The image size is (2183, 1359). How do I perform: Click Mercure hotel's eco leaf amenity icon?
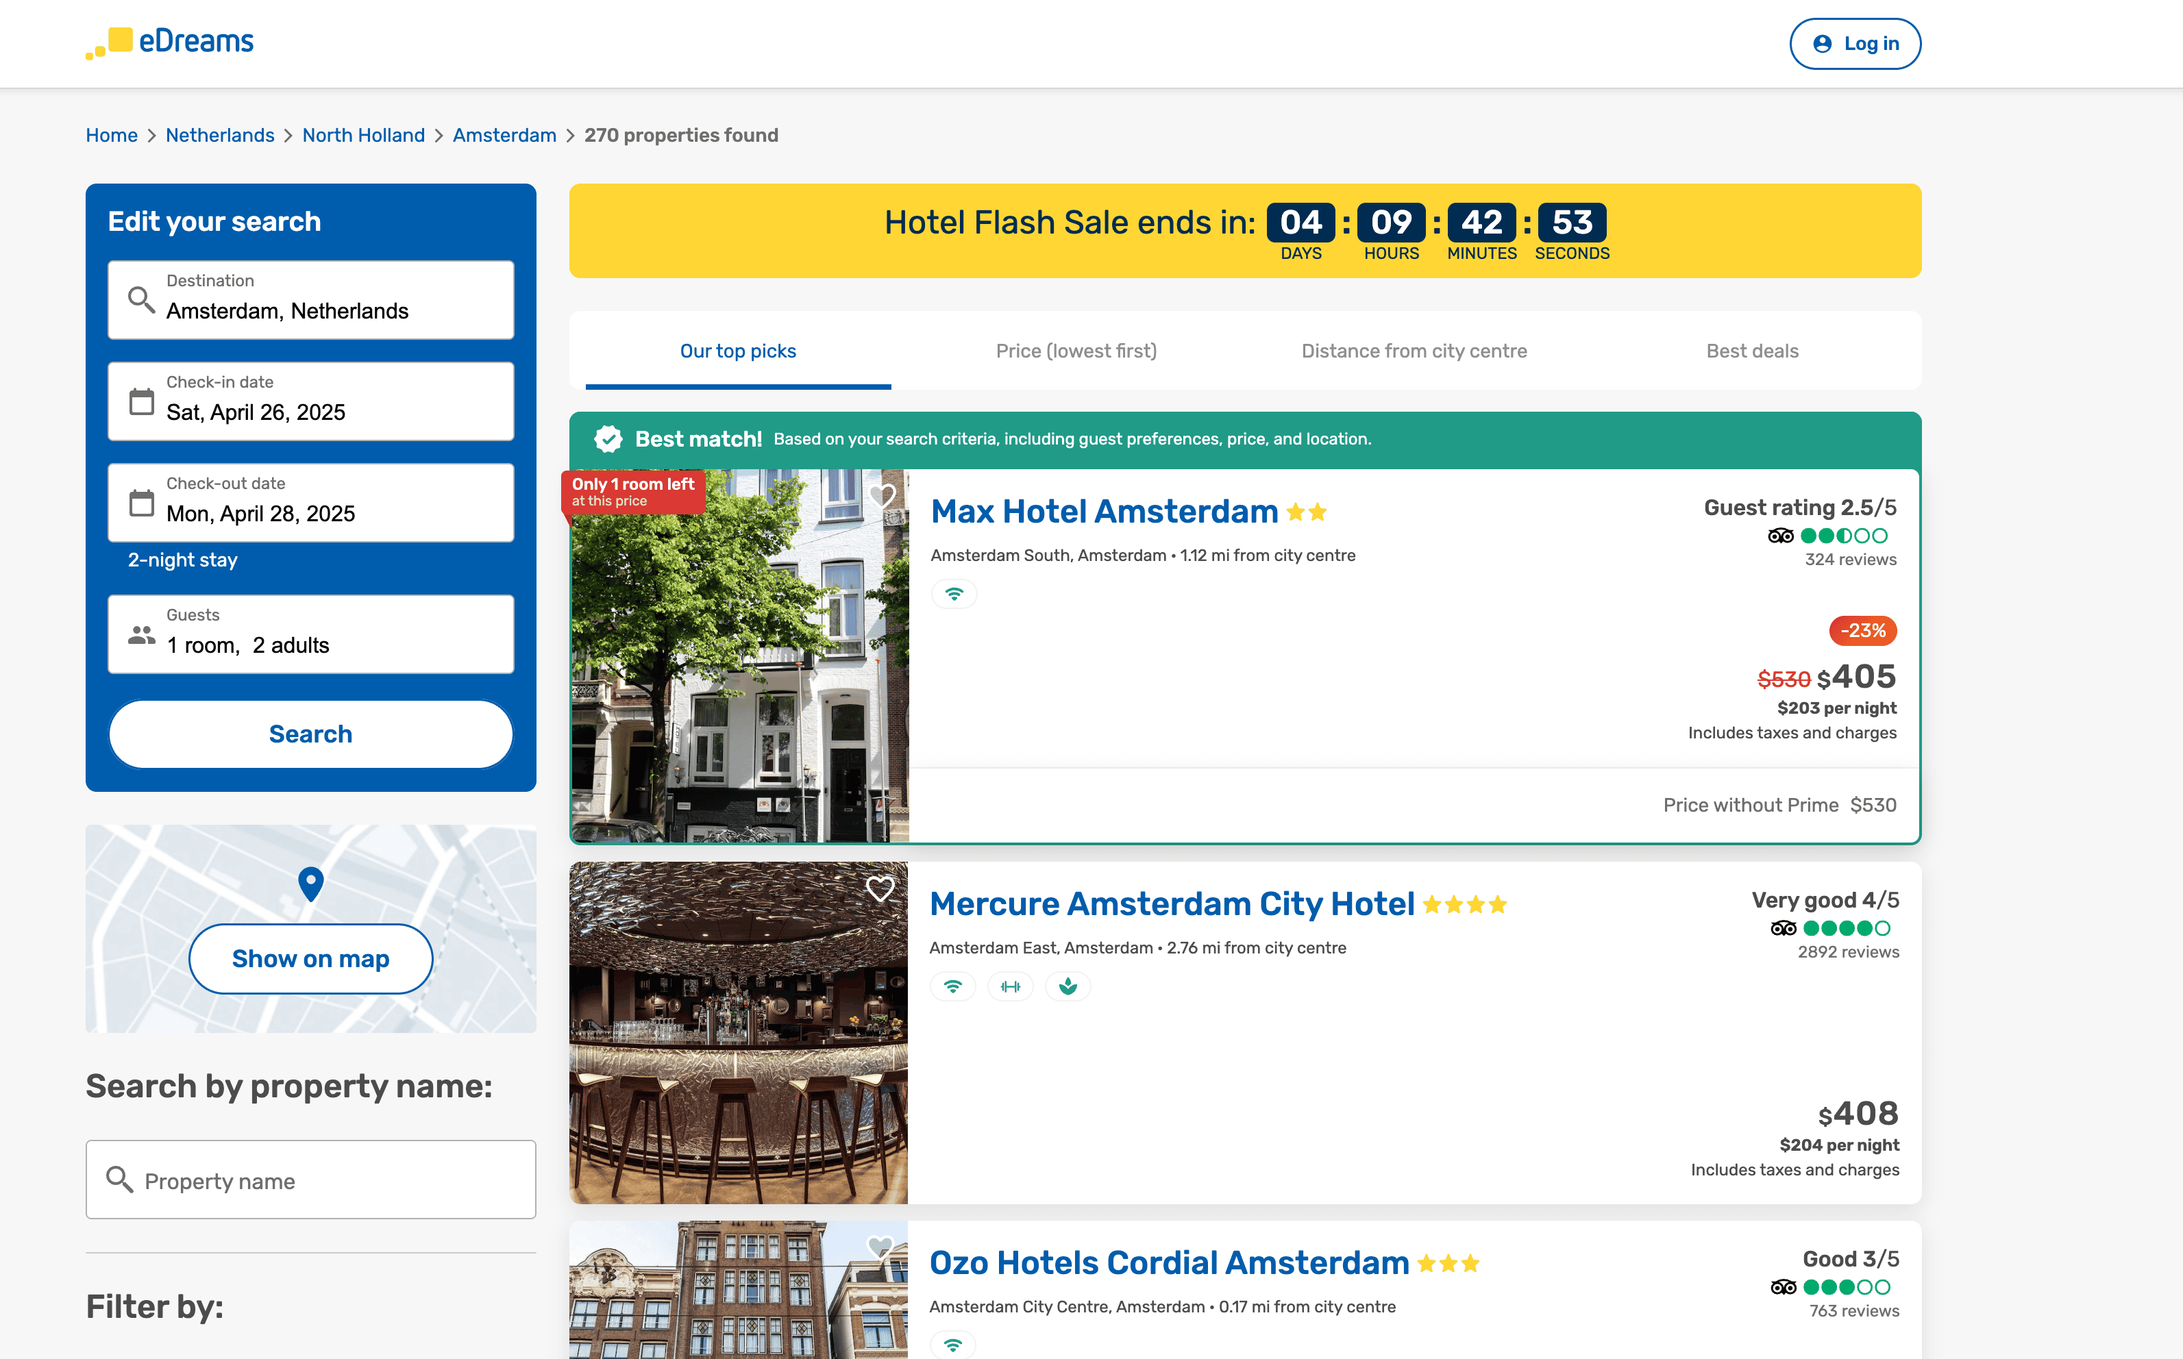click(1068, 987)
